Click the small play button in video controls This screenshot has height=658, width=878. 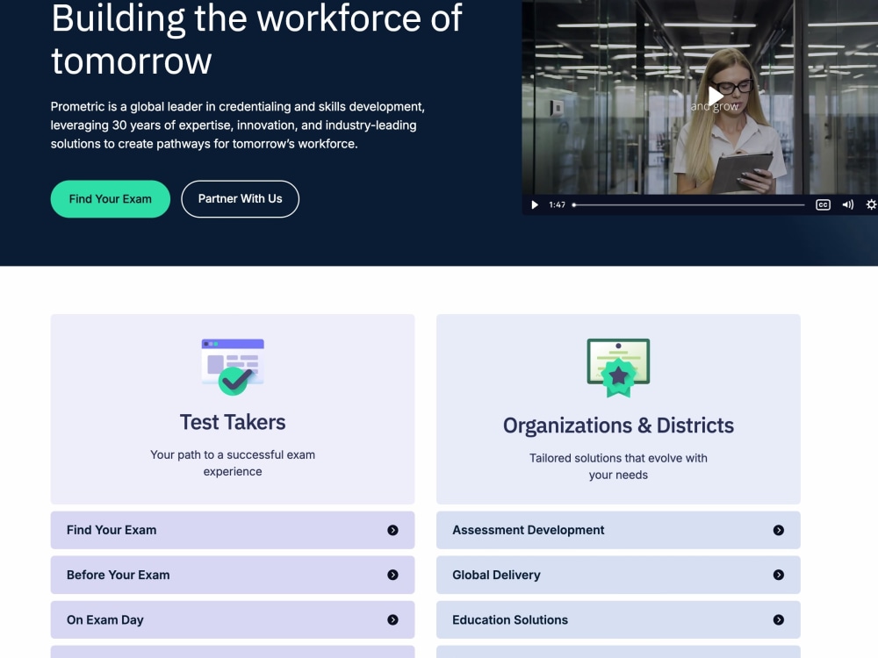pos(535,204)
